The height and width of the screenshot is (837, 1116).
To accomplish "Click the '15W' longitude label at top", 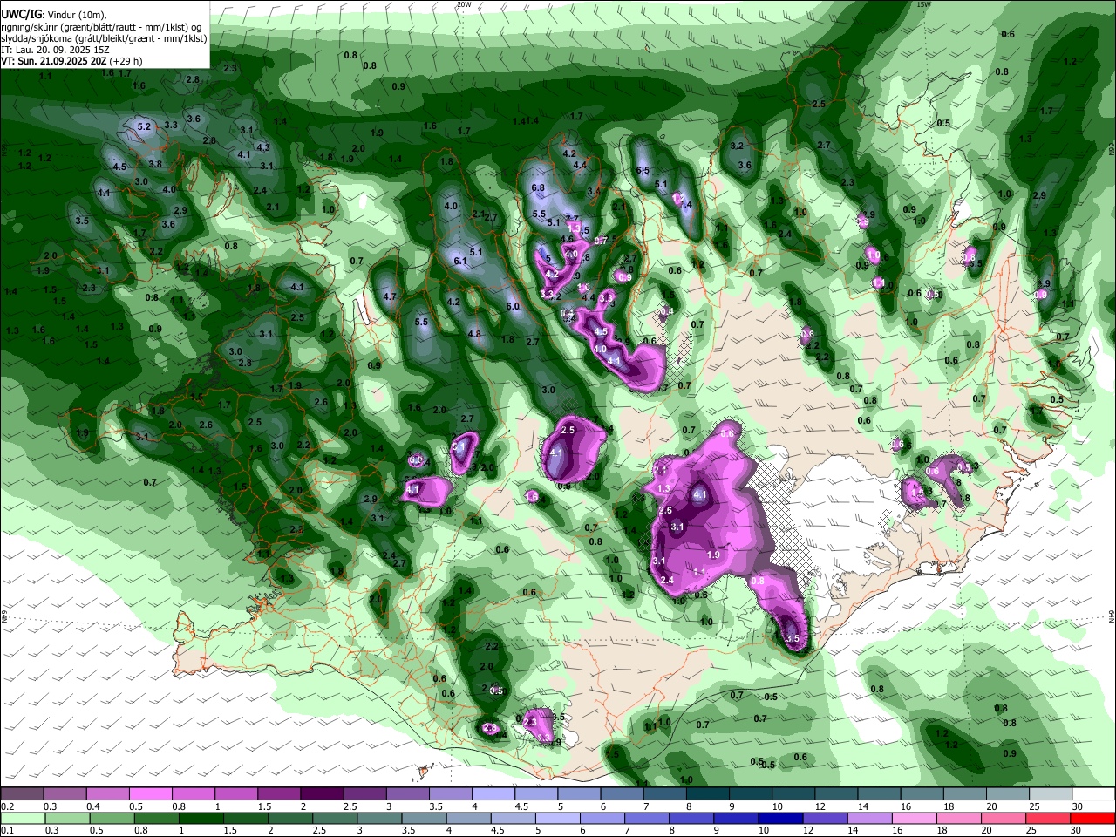I will tap(924, 4).
